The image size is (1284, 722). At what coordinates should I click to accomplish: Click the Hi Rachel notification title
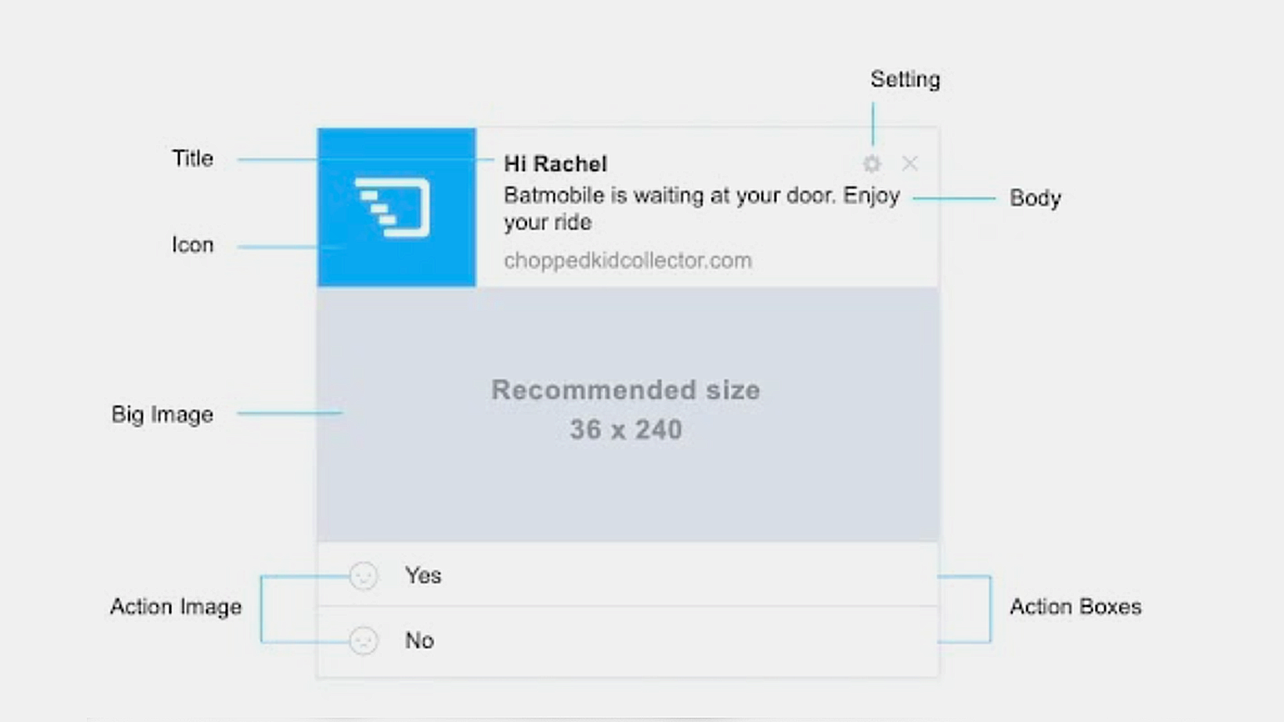pyautogui.click(x=555, y=163)
